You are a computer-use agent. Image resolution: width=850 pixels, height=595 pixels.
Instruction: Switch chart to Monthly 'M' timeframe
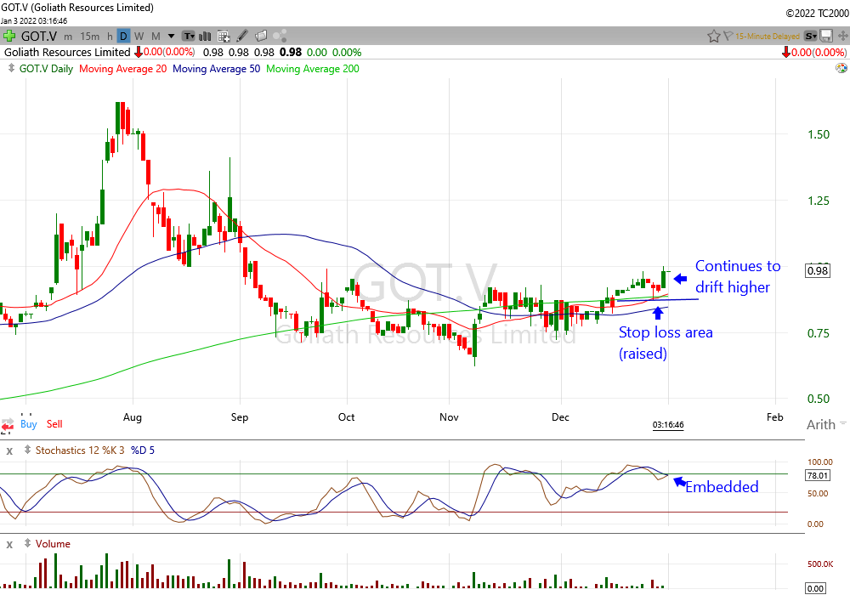(x=156, y=37)
